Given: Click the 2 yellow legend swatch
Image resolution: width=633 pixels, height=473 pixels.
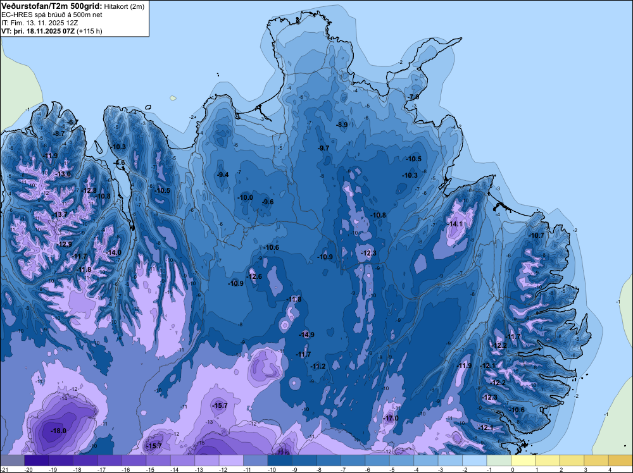Looking at the screenshot, I should (572, 460).
